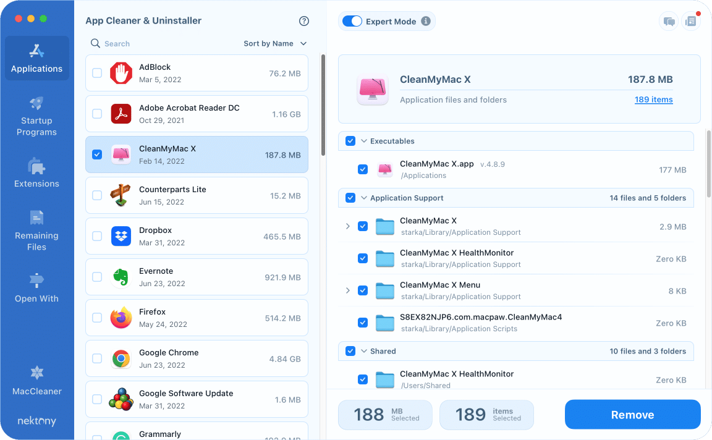Uncheck CleanMyMac X HealthMonitor in Application Support
This screenshot has width=712, height=440.
[363, 258]
